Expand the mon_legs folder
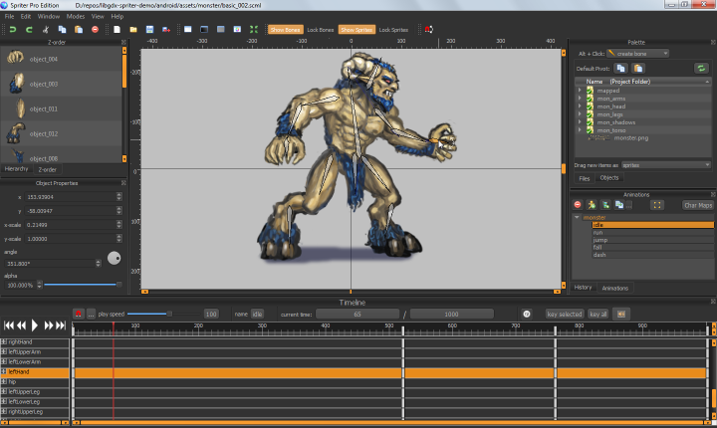This screenshot has height=428, width=717. click(x=580, y=114)
